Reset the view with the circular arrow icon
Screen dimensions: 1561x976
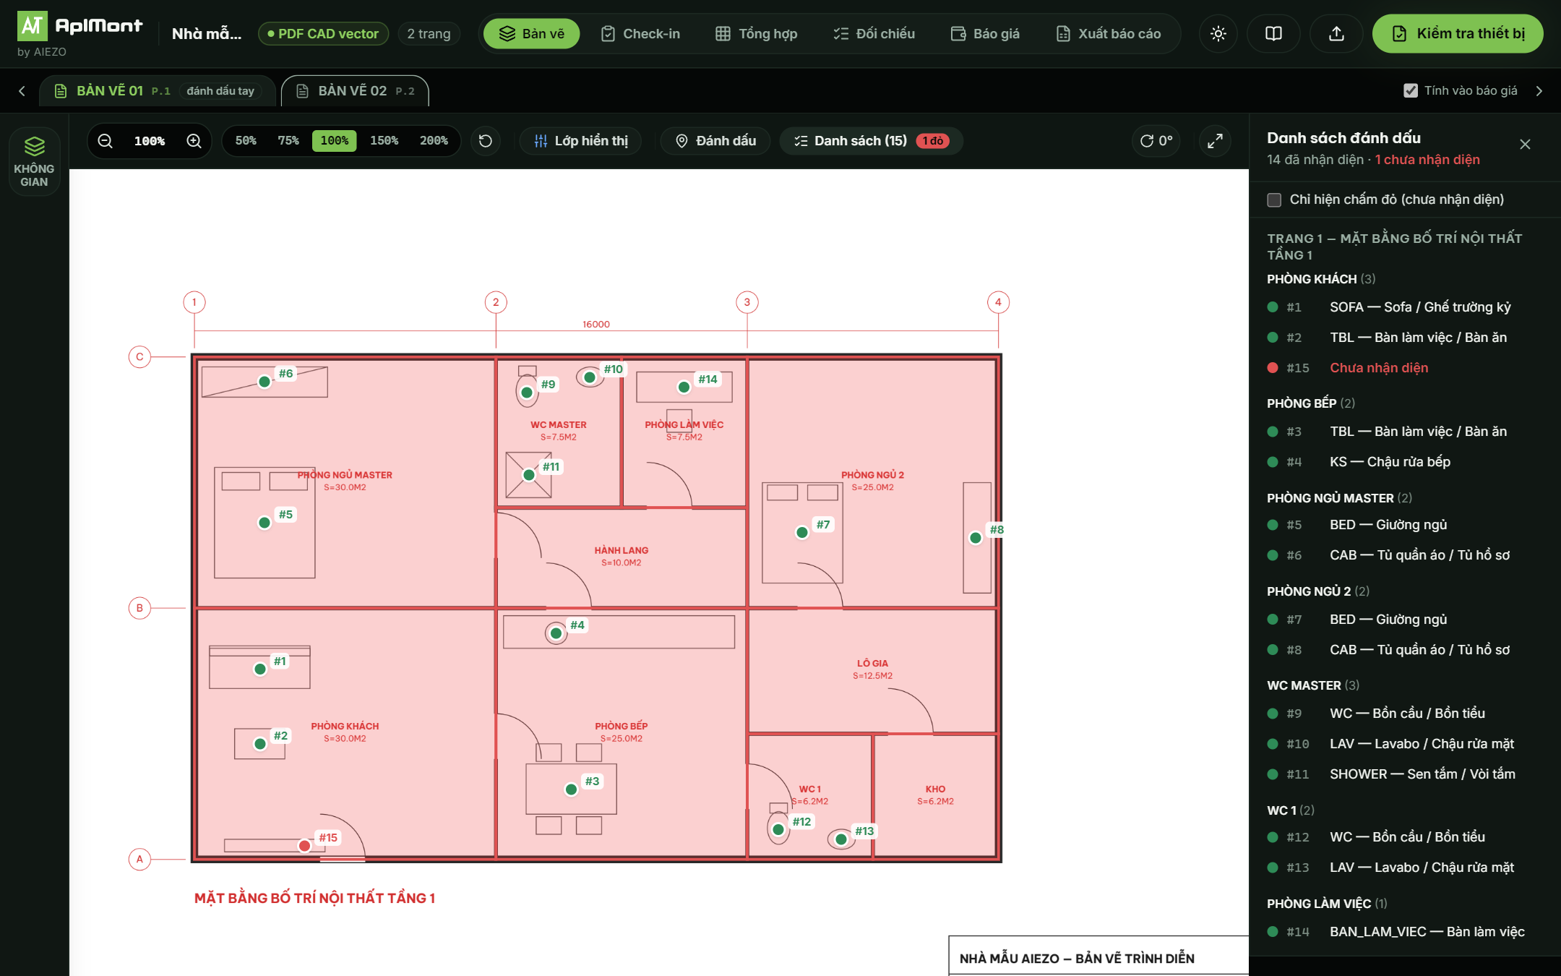[486, 141]
